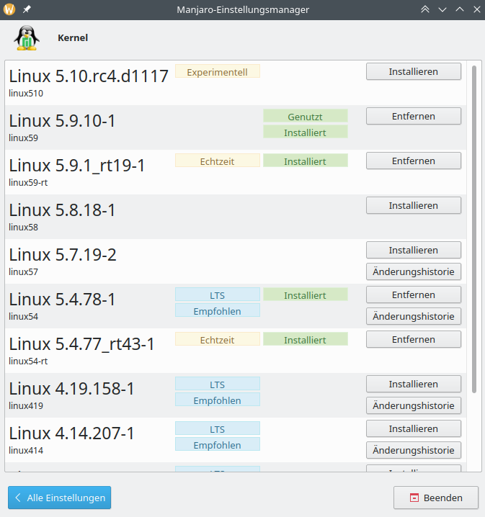485x517 pixels.
Task: Click Echtzeit label for Linux 5.9.1_rt19-1
Action: (x=218, y=161)
